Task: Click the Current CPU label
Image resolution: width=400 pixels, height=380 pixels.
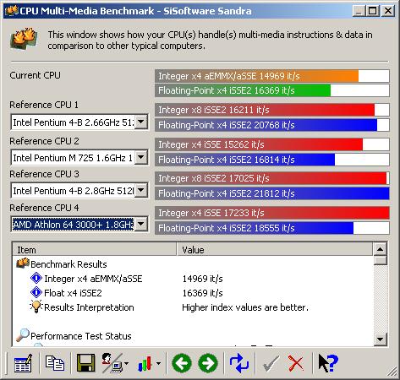Action: [x=35, y=75]
